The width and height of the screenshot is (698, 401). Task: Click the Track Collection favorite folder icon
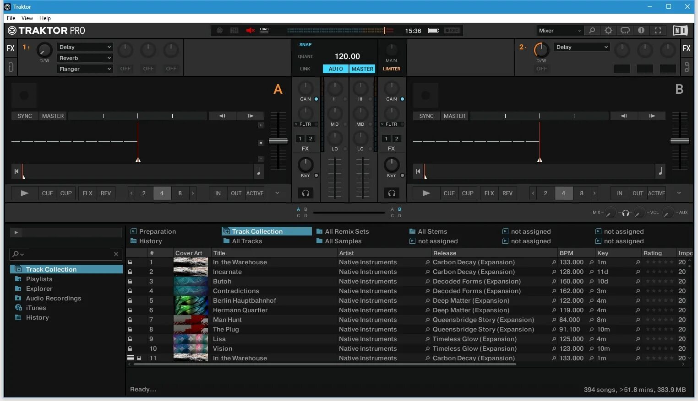tap(226, 231)
